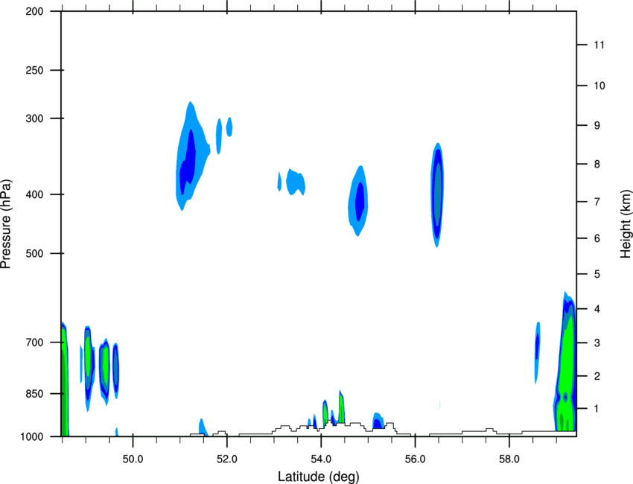Screen dimensions: 633x484
Task: Click the narrow blue contour near 58.6 degrees
Action: (538, 351)
